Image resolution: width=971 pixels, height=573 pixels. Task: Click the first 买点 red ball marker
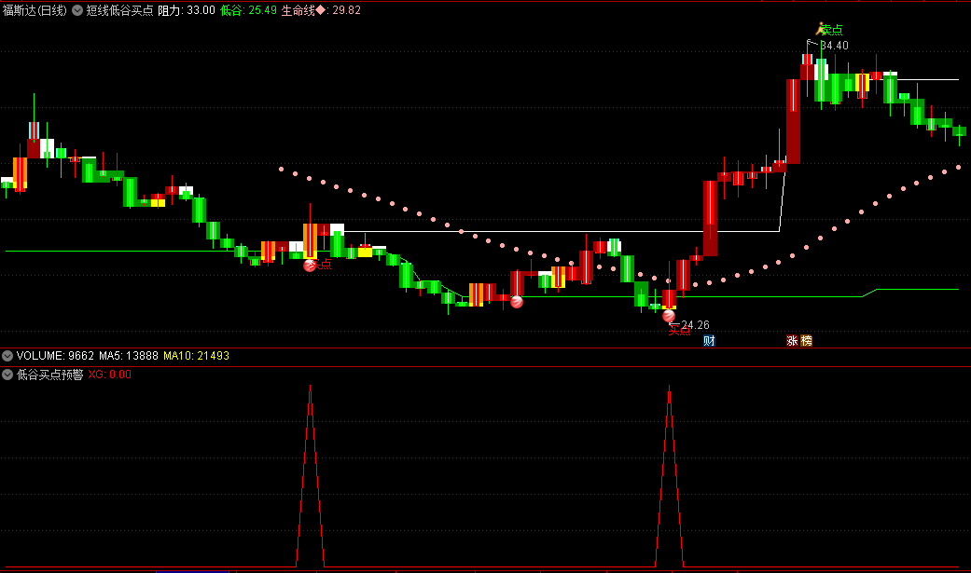click(x=310, y=266)
